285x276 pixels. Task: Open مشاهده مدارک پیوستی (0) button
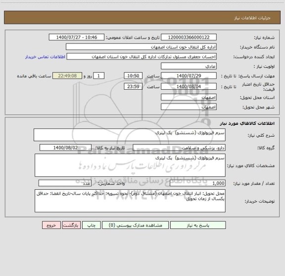pos(135,225)
